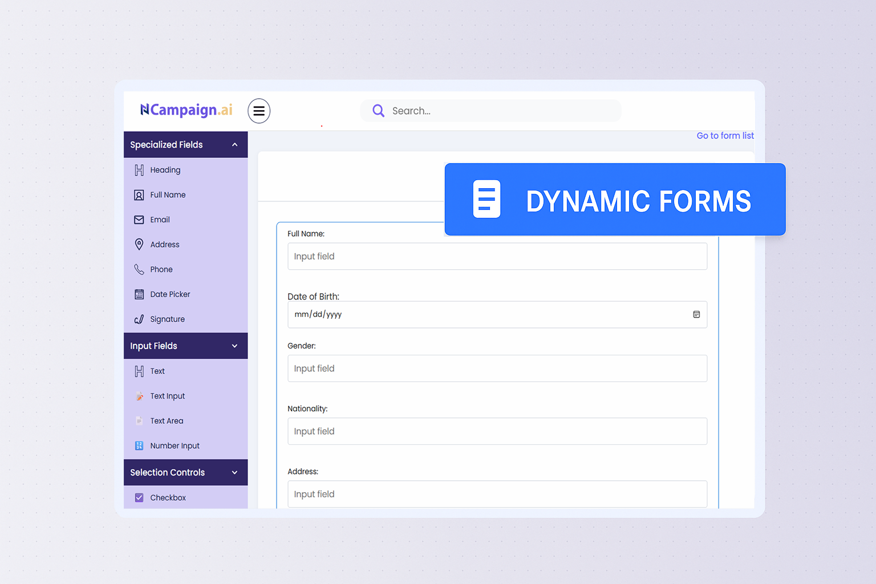The height and width of the screenshot is (584, 876).
Task: Click the Full Name input field
Action: click(497, 257)
